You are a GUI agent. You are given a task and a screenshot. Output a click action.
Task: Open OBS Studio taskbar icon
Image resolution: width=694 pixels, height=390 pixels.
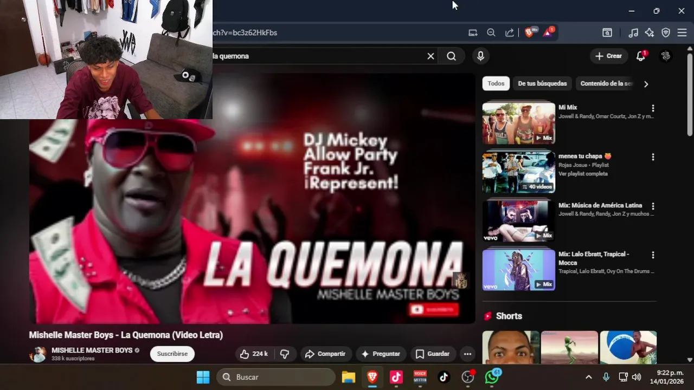[x=468, y=377]
